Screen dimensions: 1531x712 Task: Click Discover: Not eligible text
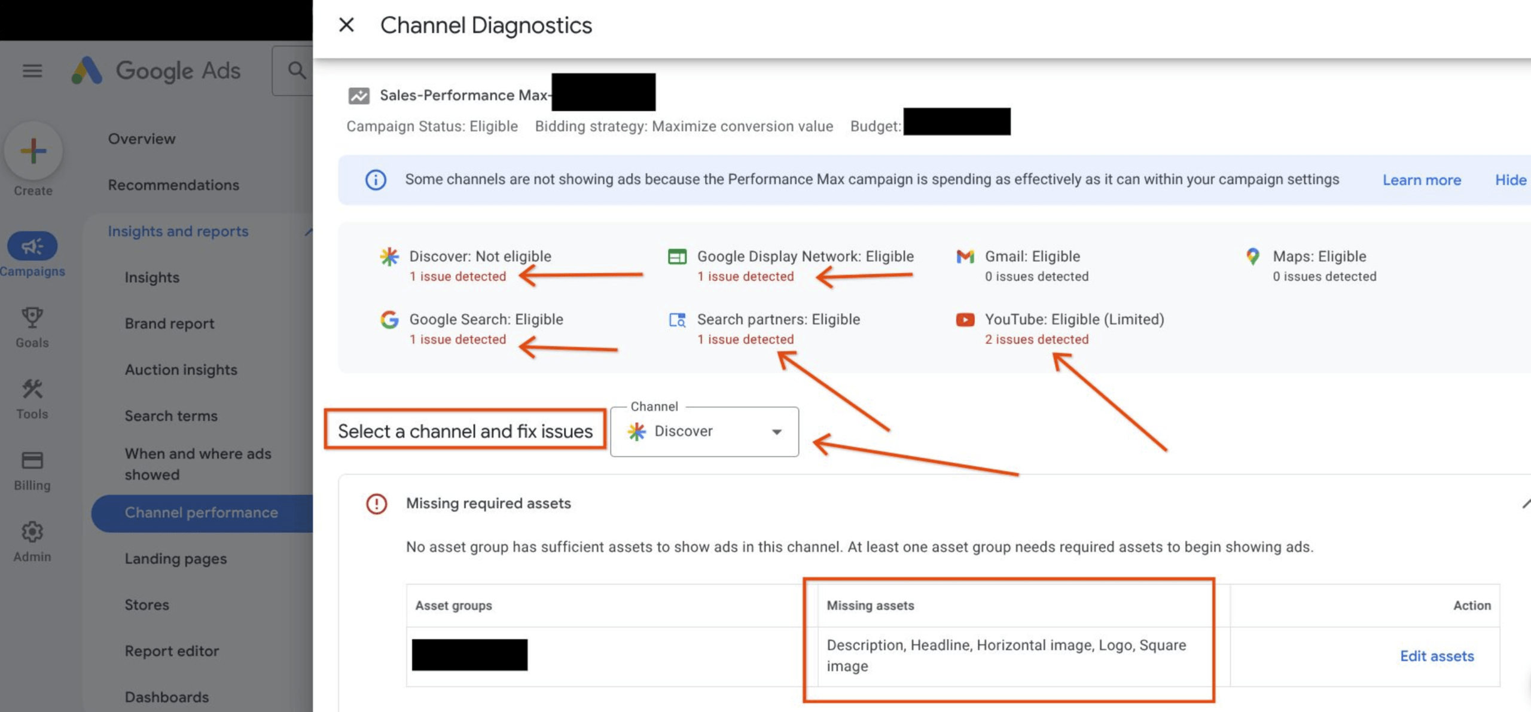click(480, 256)
